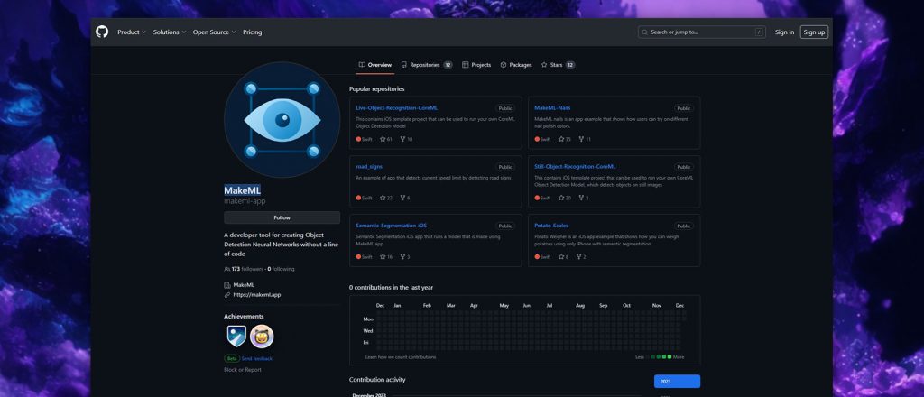Click the Starstruck achievement badge
This screenshot has width=924, height=397.
(x=262, y=337)
